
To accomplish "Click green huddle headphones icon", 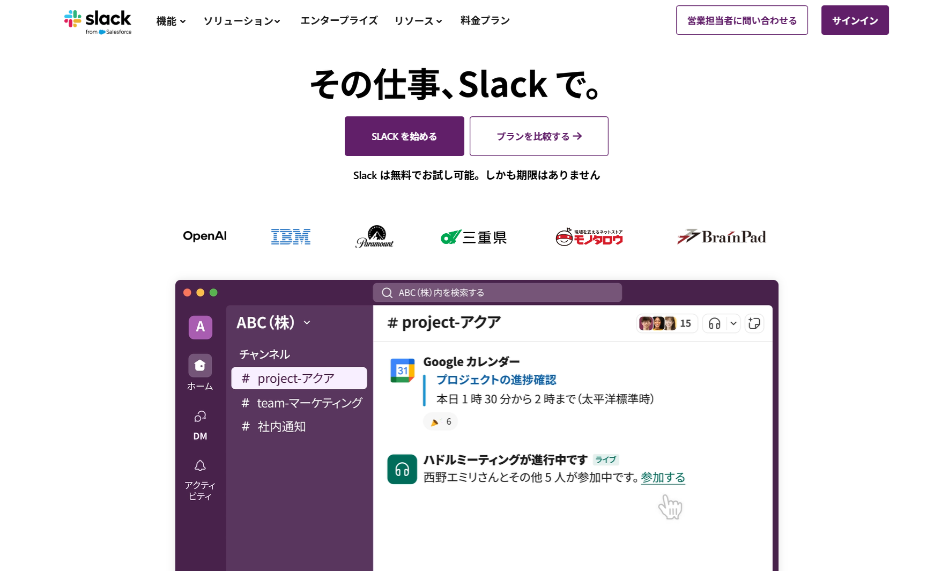I will tap(402, 470).
